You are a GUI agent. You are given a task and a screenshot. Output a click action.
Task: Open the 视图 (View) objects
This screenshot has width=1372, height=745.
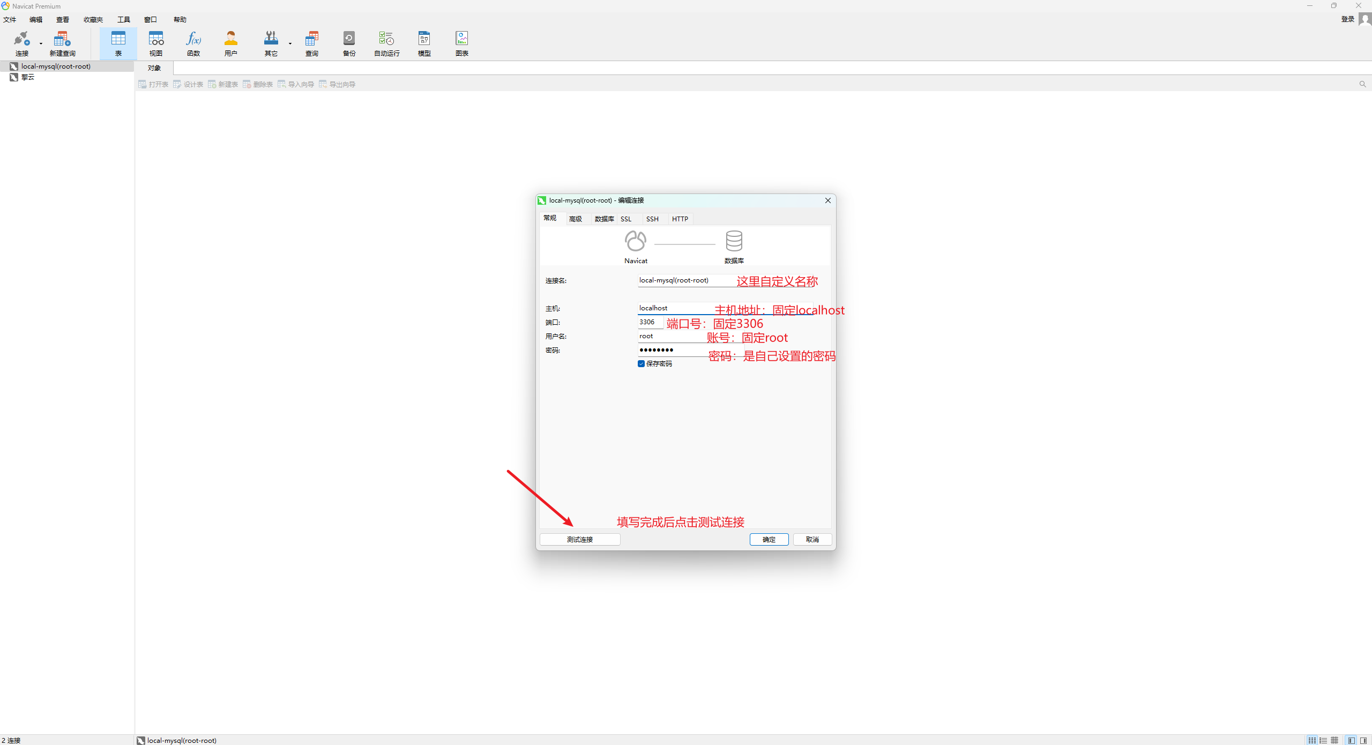click(156, 43)
